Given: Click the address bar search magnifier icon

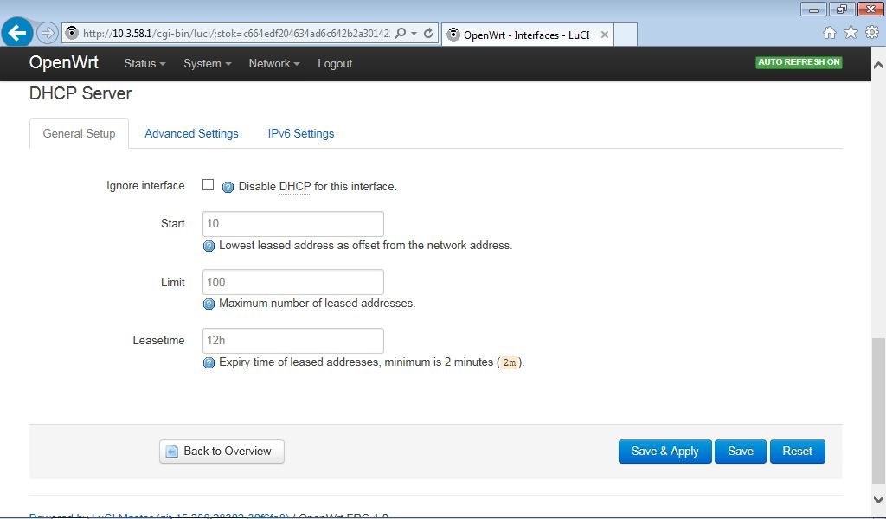Looking at the screenshot, I should tap(400, 33).
